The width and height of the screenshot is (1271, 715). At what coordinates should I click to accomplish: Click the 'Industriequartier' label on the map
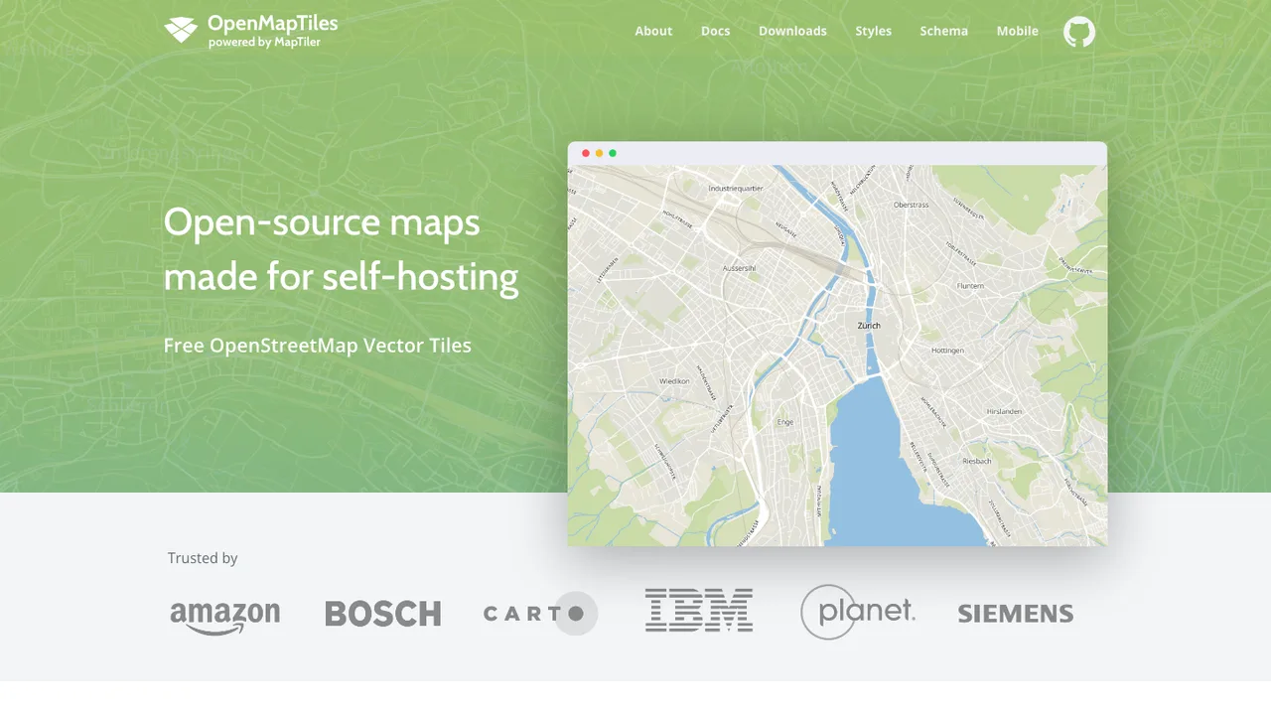[736, 188]
